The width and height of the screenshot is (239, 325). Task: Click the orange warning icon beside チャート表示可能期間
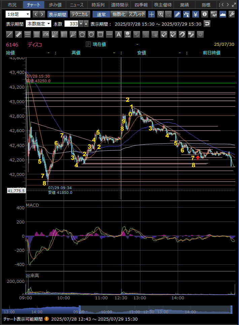(x=47, y=319)
